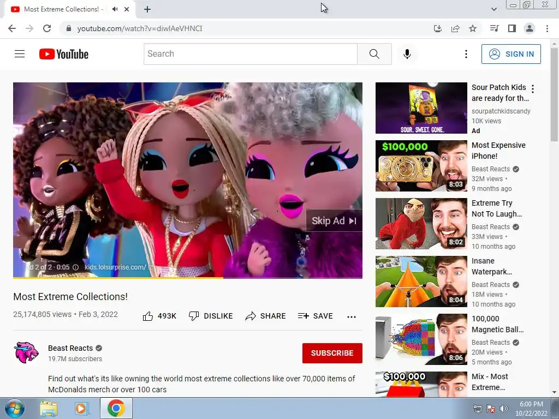The height and width of the screenshot is (419, 559).
Task: Open the YouTube hamburger guide menu
Action: click(20, 54)
